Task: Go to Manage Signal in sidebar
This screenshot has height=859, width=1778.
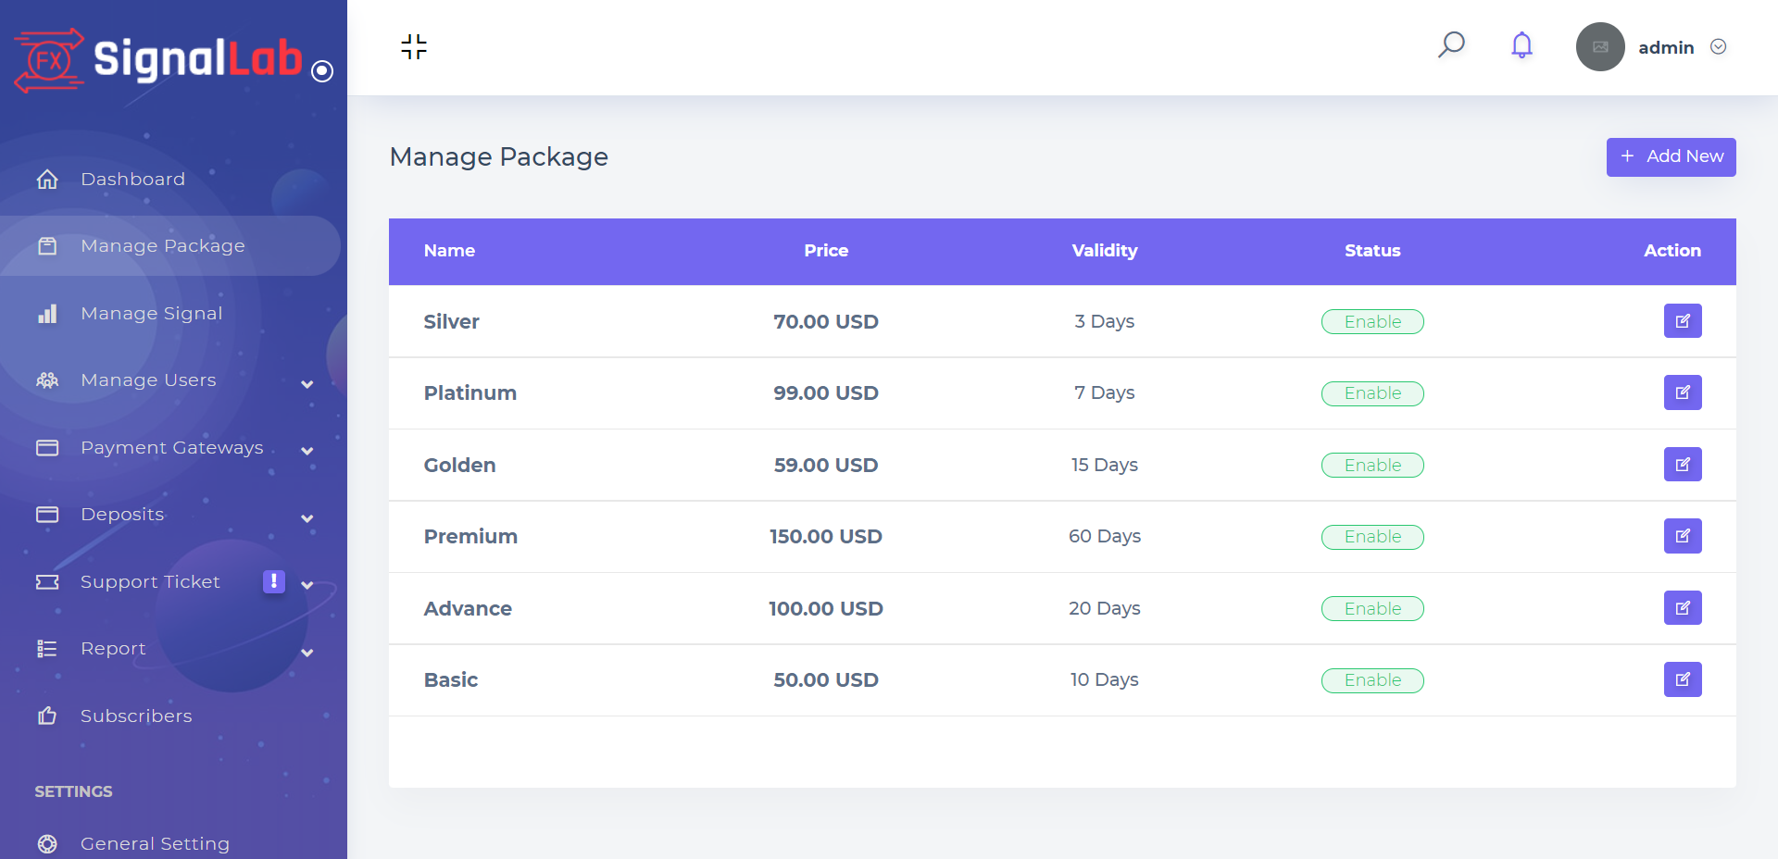Action: coord(151,313)
